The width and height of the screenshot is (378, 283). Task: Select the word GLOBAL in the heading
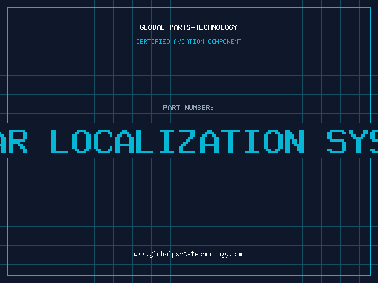(151, 27)
